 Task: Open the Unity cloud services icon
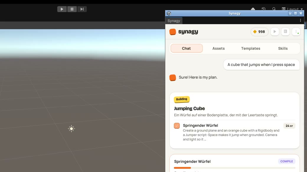click(253, 9)
